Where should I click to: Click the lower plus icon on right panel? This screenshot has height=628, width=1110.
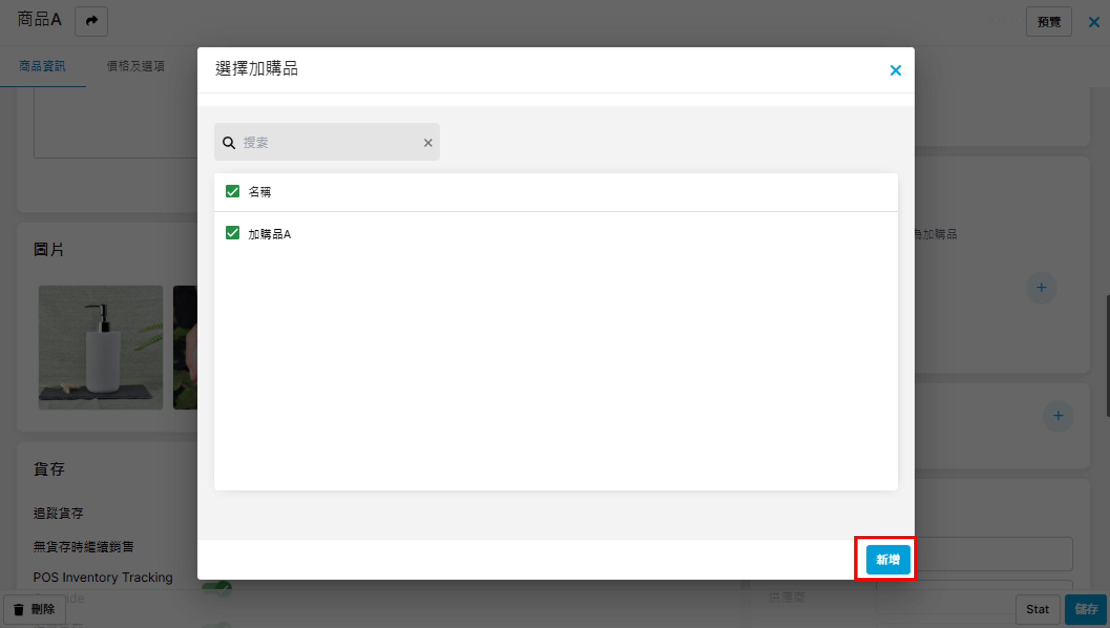1057,416
